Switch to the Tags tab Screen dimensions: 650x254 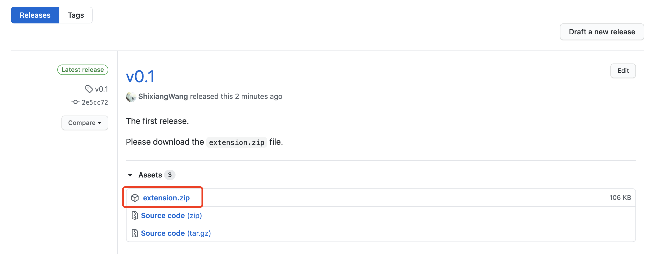[76, 15]
